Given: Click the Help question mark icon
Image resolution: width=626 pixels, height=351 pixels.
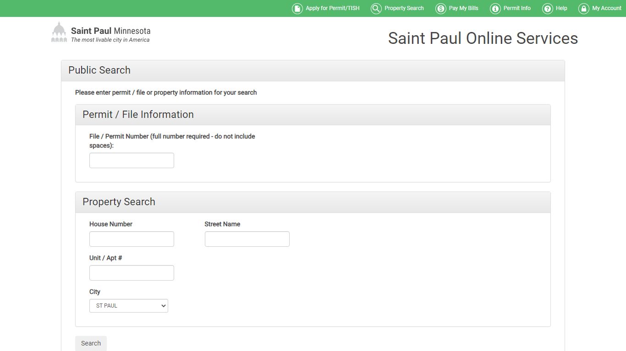Looking at the screenshot, I should pyautogui.click(x=548, y=9).
